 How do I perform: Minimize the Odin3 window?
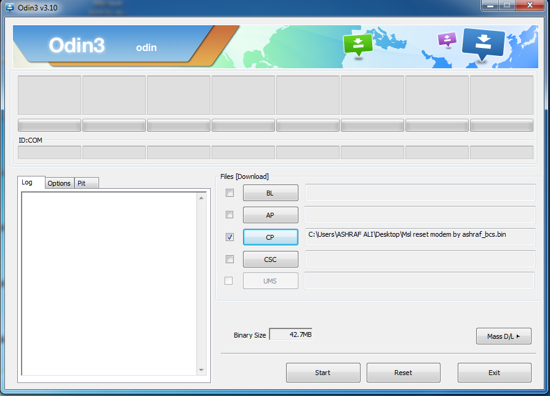coord(490,6)
